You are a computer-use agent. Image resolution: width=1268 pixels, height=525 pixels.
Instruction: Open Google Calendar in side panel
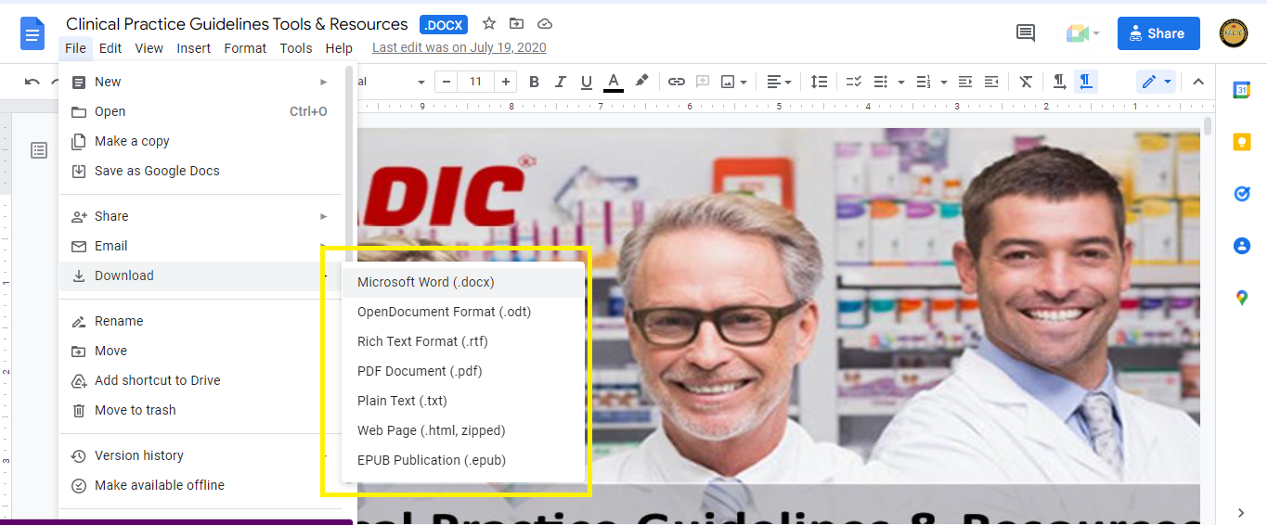tap(1241, 90)
